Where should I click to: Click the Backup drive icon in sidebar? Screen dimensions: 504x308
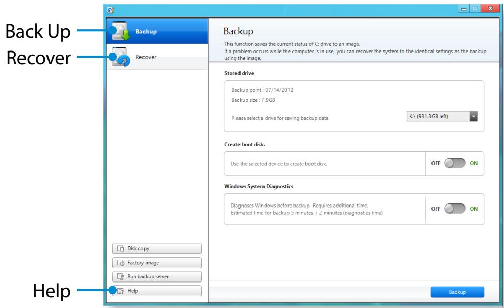tap(122, 32)
